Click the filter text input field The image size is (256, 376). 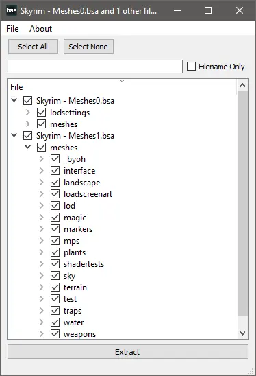[x=95, y=67]
